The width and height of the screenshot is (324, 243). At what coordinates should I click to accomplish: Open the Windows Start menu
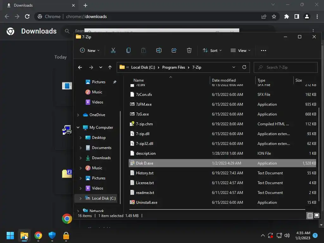pyautogui.click(x=10, y=235)
